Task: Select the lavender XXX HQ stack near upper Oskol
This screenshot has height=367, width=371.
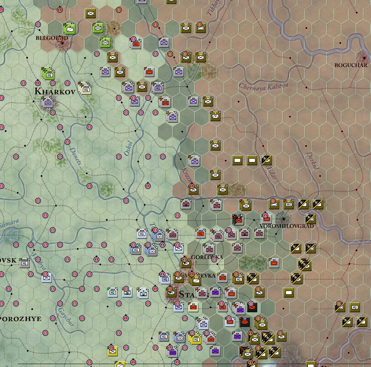Action: [157, 87]
